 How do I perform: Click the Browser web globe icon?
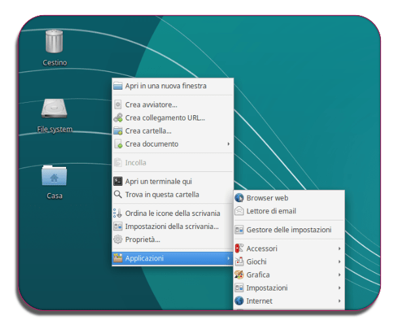coord(239,198)
